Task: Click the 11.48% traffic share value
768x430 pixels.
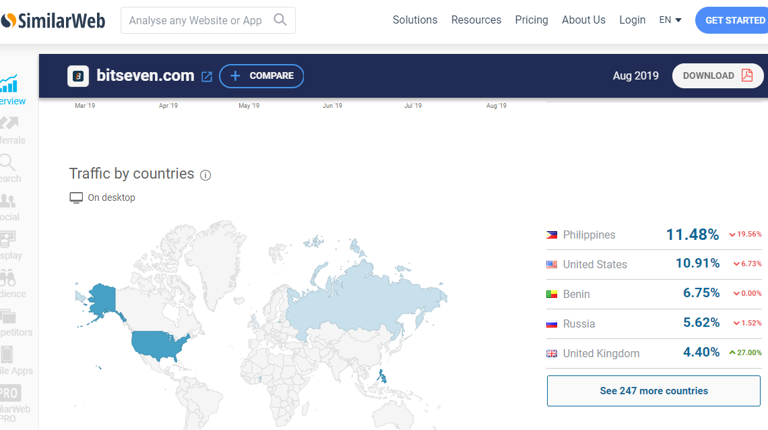Action: 693,235
